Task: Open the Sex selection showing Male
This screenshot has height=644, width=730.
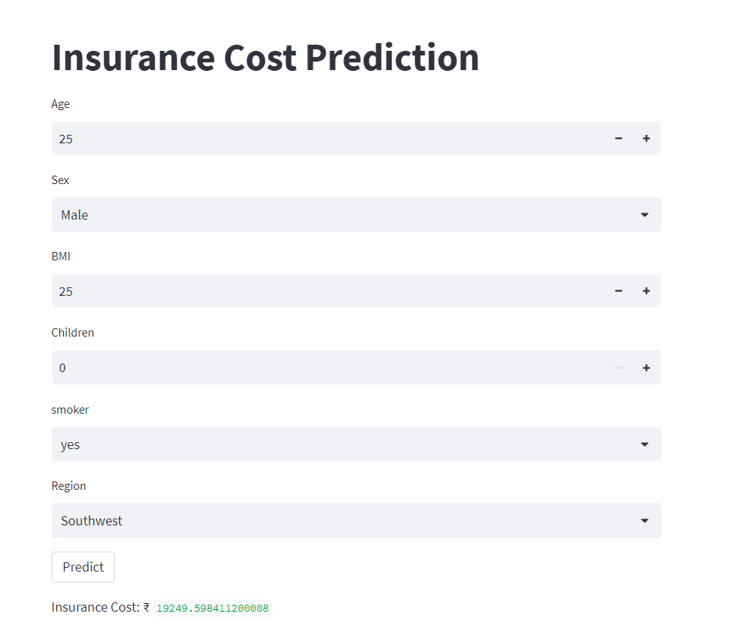Action: (x=308, y=214)
